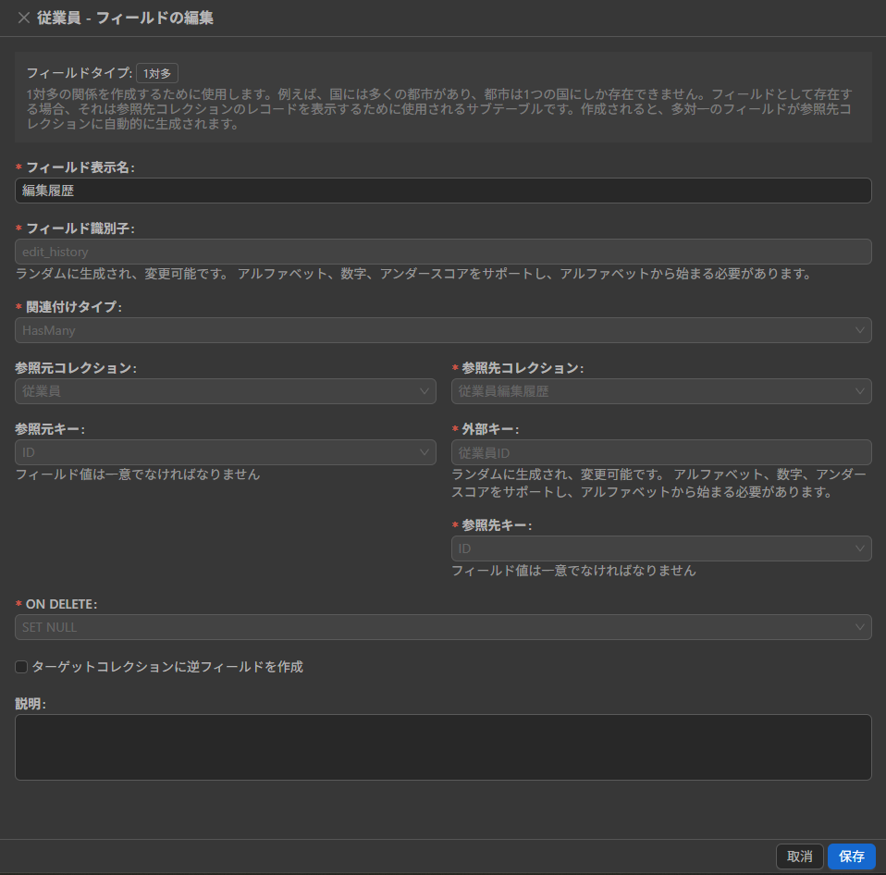
Task: Click the 取消 cancel button
Action: pyautogui.click(x=800, y=857)
